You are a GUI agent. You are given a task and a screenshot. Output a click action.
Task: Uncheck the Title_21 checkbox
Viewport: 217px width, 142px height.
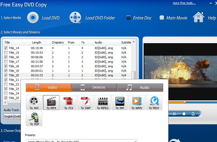coord(6,80)
